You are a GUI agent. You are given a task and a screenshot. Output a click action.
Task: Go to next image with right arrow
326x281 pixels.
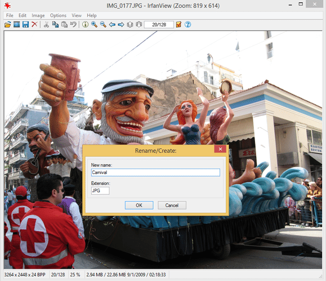pos(121,25)
